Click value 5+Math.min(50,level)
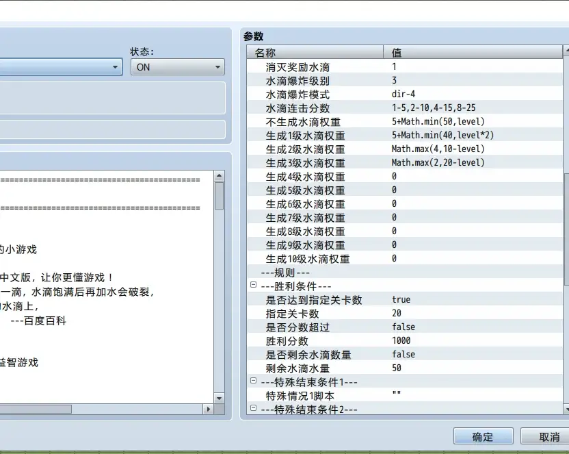 click(438, 122)
